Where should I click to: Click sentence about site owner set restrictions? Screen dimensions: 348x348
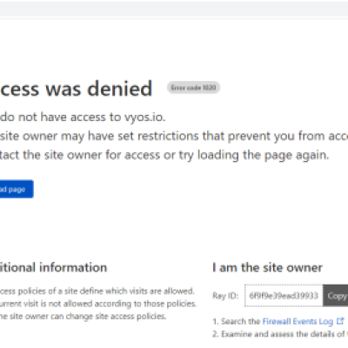(174, 136)
